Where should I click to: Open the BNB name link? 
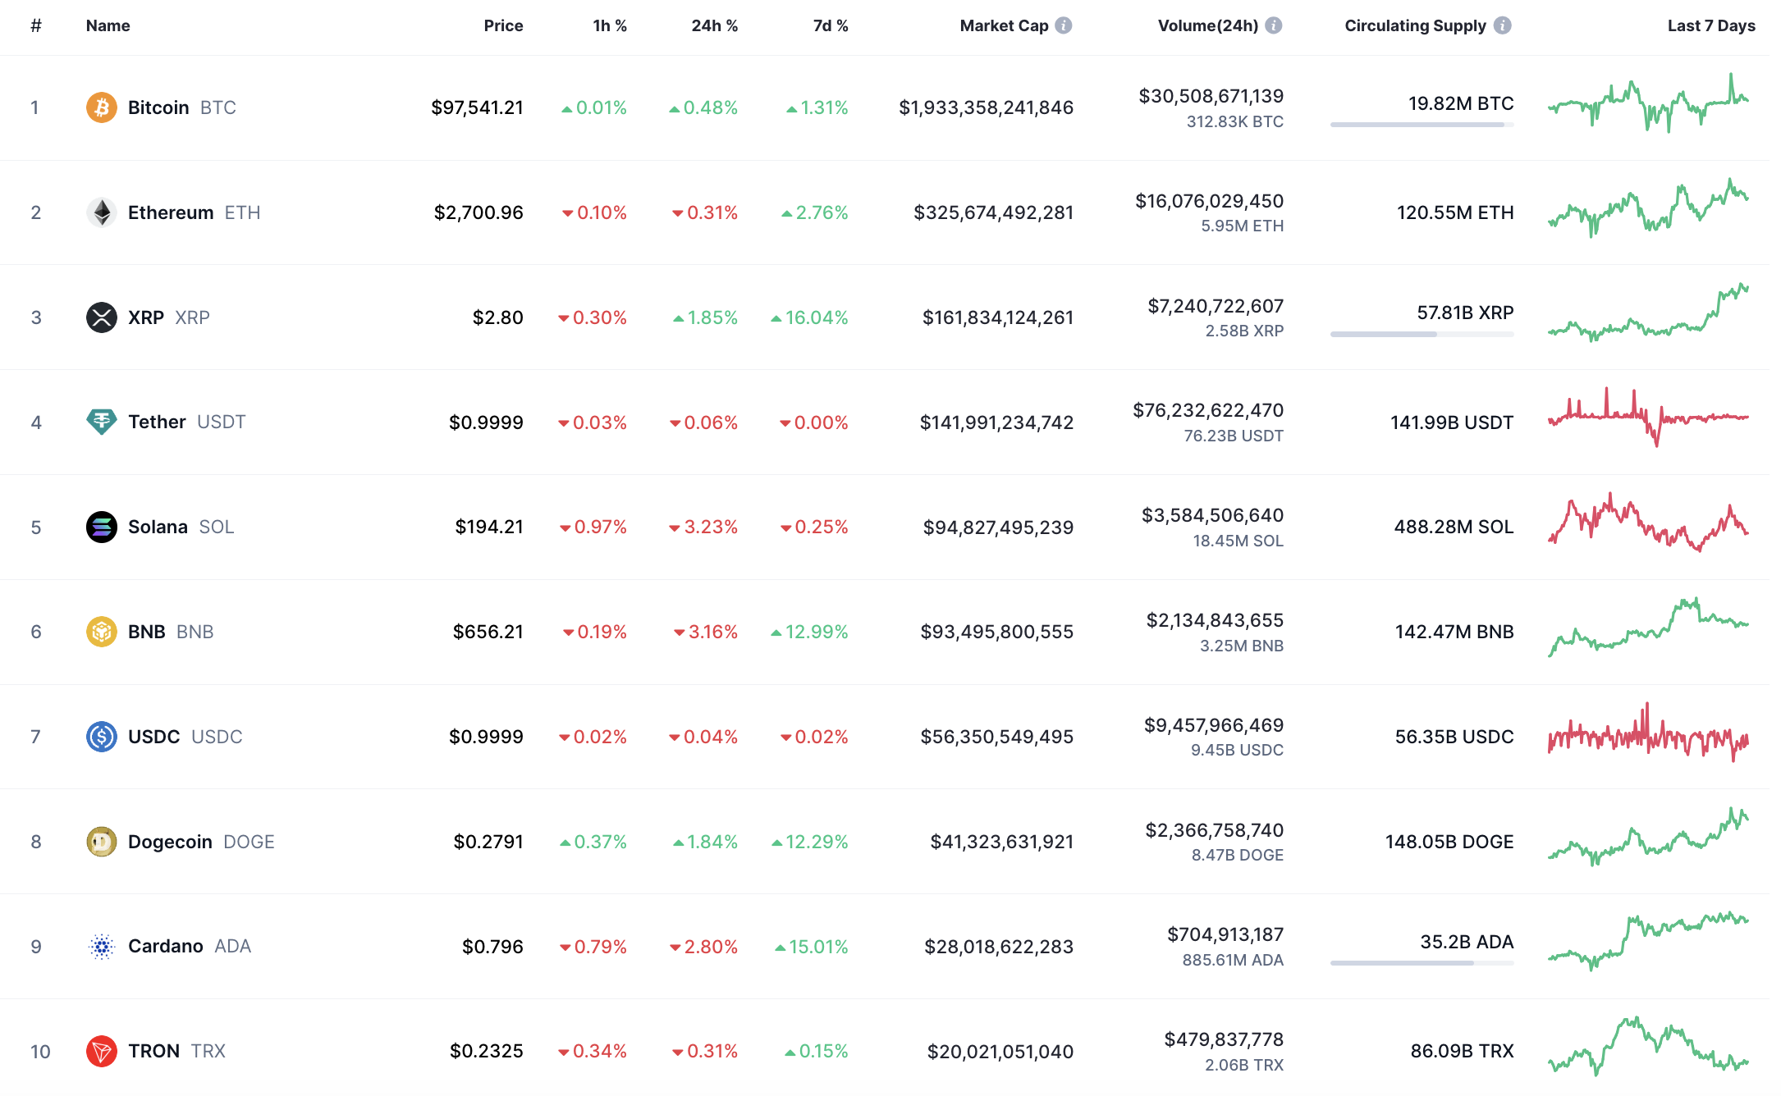point(147,632)
